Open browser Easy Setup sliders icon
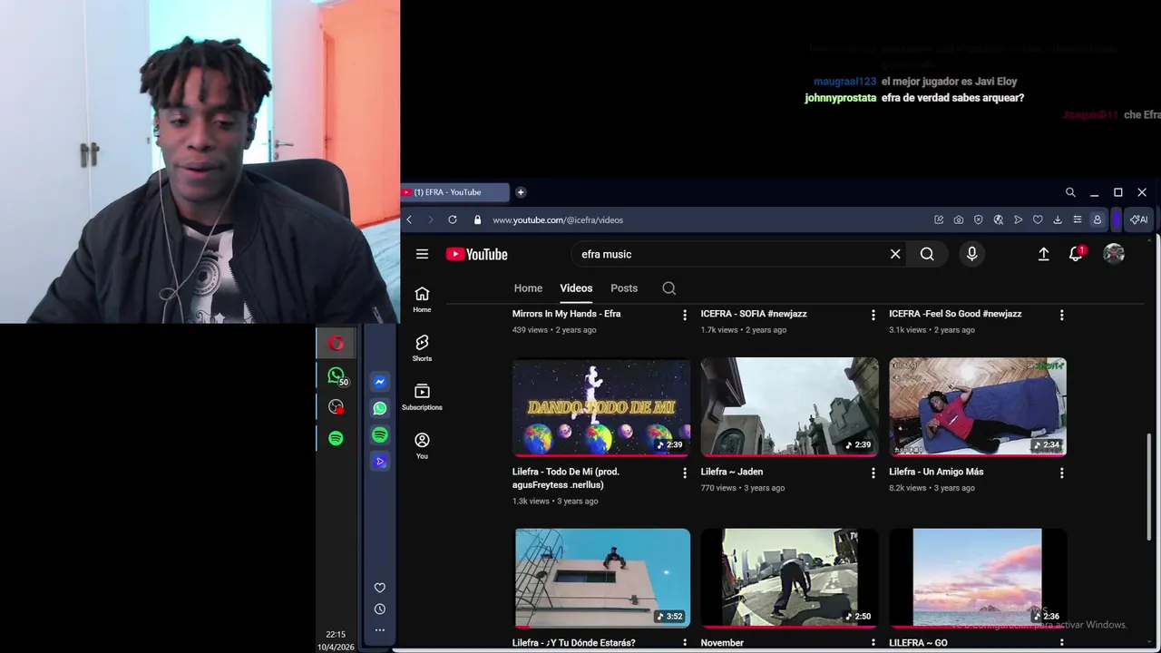The width and height of the screenshot is (1161, 653). (1077, 219)
